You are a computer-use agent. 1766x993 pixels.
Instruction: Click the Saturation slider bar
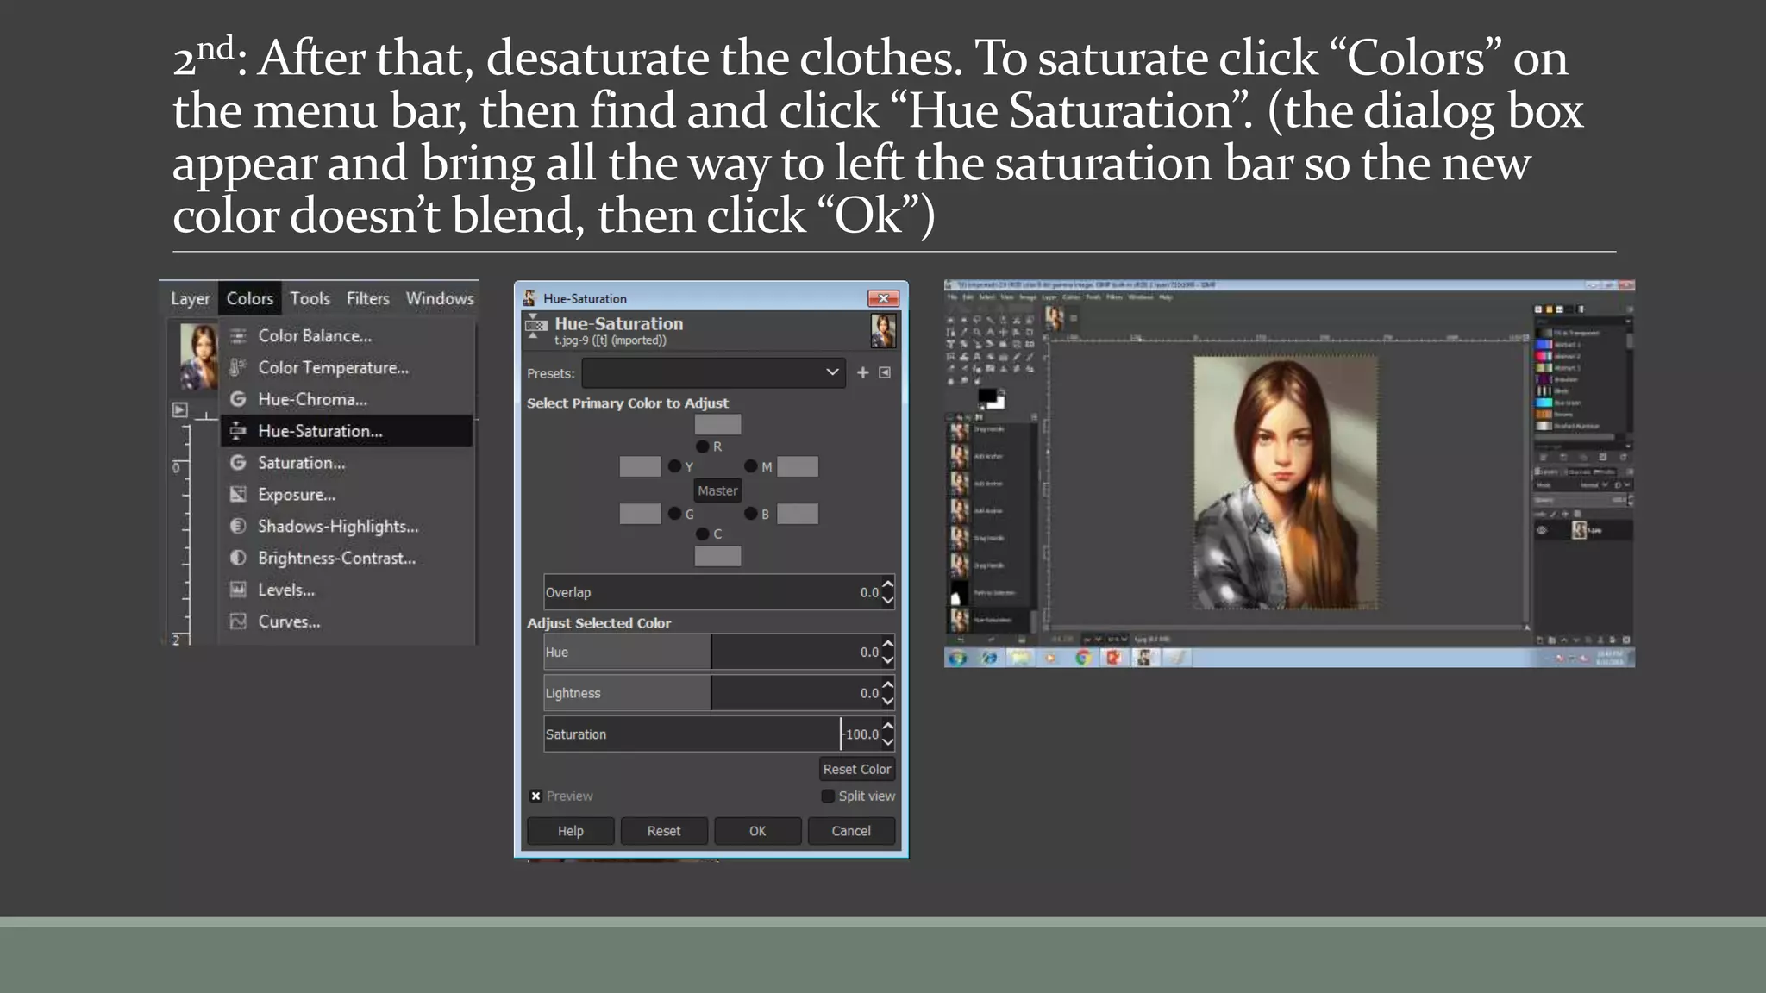coord(712,734)
